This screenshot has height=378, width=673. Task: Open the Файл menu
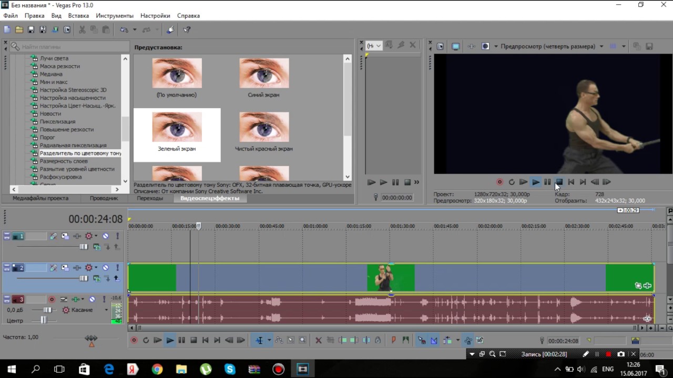click(11, 16)
